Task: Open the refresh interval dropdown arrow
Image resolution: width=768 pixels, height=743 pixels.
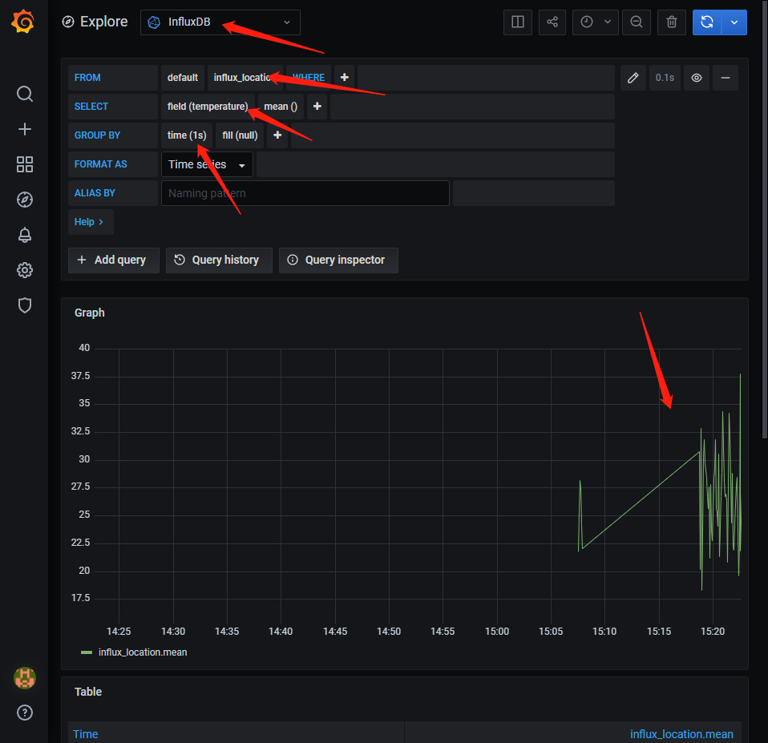Action: tap(608, 22)
